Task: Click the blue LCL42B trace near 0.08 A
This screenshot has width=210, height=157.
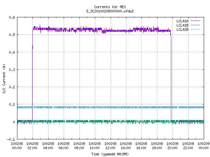Action: point(111,107)
